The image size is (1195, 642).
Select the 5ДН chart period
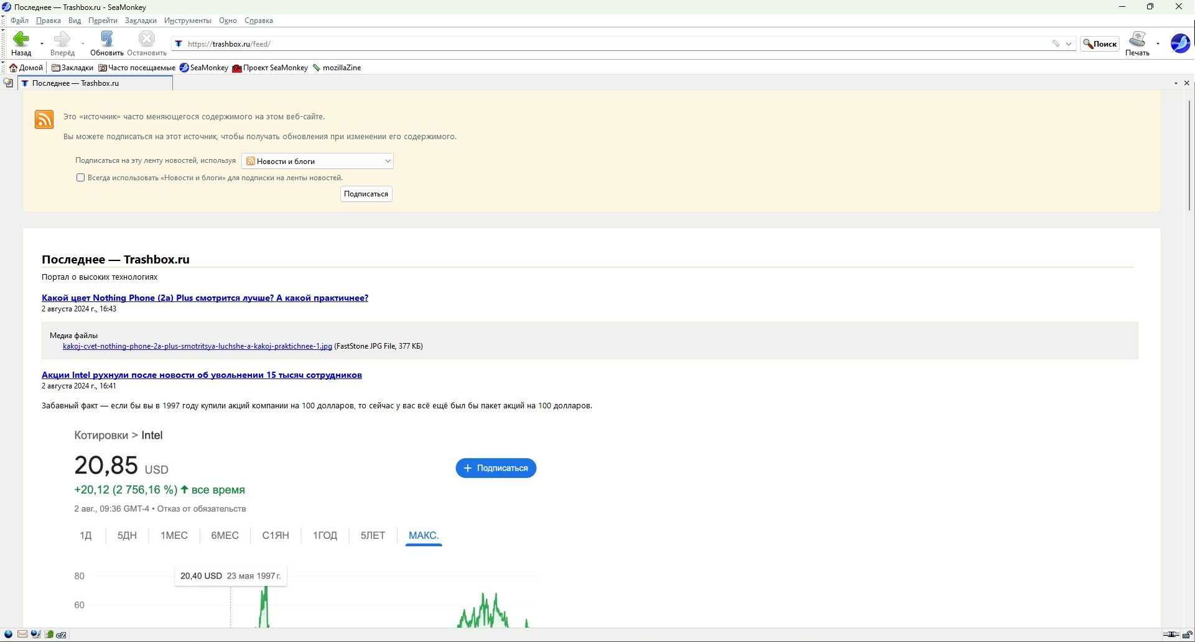[x=127, y=535]
